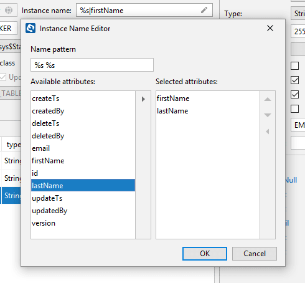Click the Instance Name Editor logo icon

(x=30, y=28)
